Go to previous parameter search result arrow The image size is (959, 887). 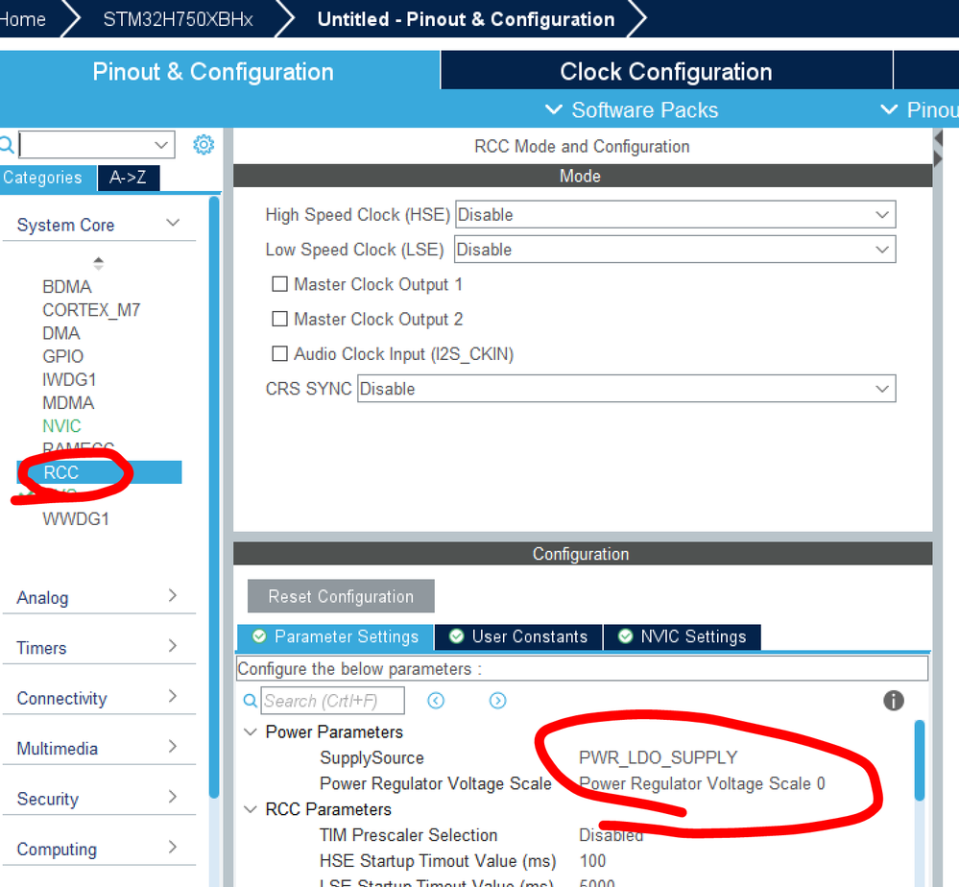pyautogui.click(x=436, y=701)
